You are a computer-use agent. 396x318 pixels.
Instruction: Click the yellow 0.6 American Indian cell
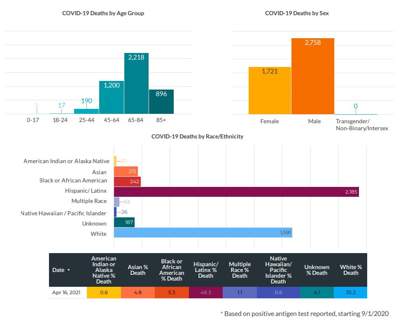click(104, 293)
